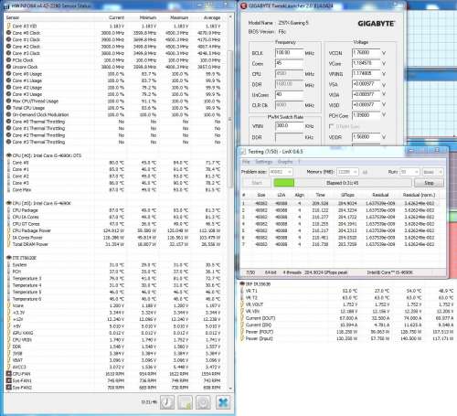Viewport: 457px width, 416px height.
Task: Click HWiNFO scrollbar up arrow
Action: coord(230,17)
